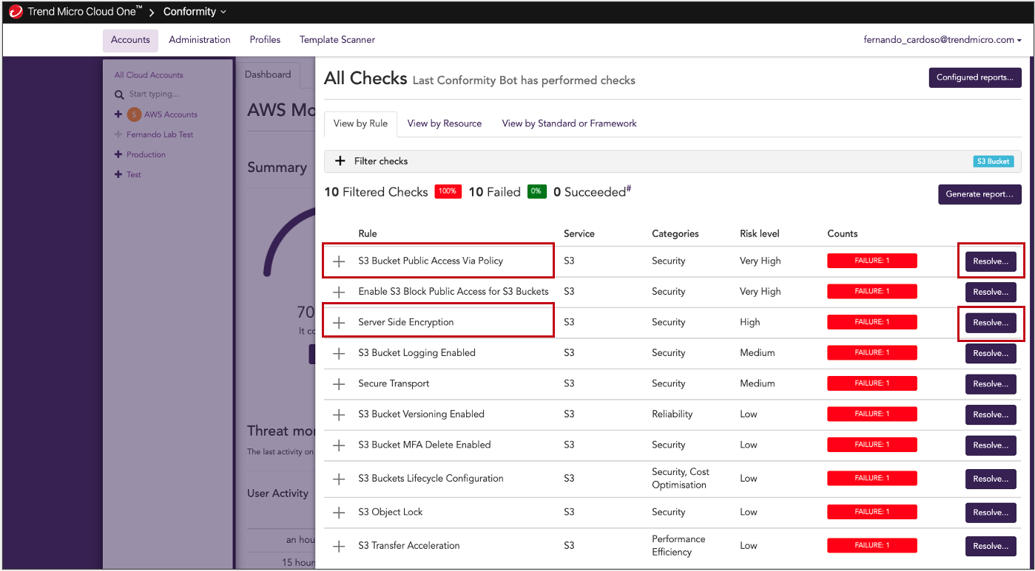Expand AWS Accounts group in sidebar
1035x571 pixels.
(118, 114)
